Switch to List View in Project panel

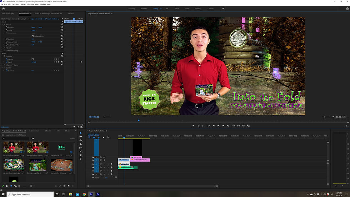pyautogui.click(x=7, y=186)
